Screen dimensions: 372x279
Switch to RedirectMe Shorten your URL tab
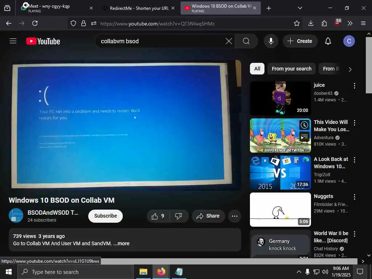139,8
